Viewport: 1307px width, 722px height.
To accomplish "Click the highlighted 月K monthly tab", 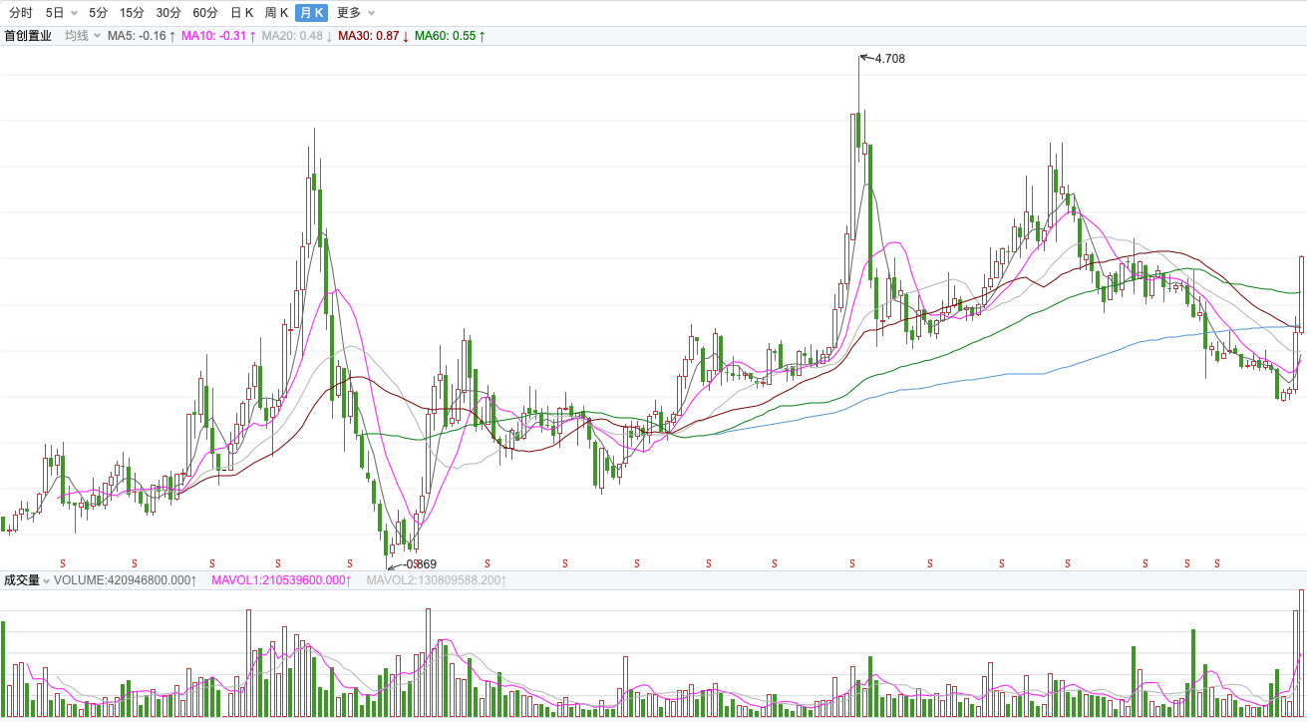I will (x=311, y=13).
